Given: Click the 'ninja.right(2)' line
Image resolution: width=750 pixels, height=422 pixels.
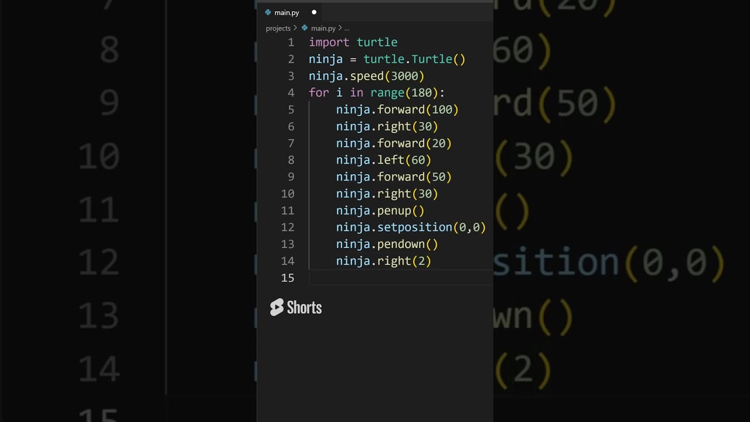Looking at the screenshot, I should 383,261.
